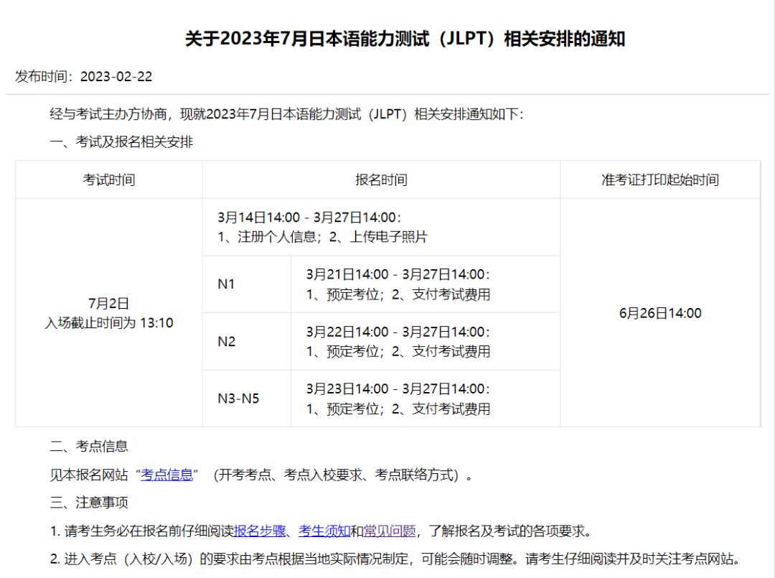
Task: Click the N1 time 3月21日14:00 - 3月27日14:00
Action: tap(398, 274)
